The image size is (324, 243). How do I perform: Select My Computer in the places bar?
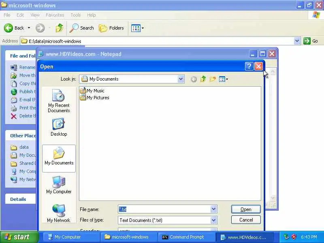coord(59,185)
